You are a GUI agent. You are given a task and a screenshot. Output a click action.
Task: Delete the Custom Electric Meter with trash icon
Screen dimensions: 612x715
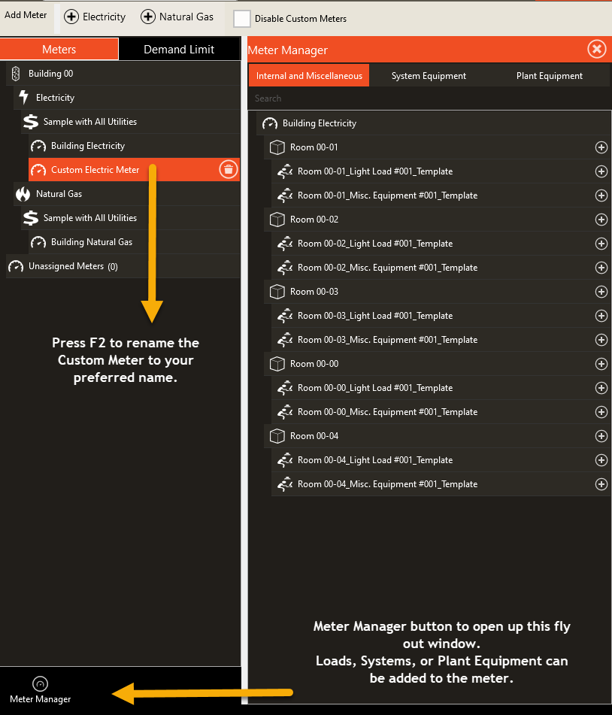229,170
